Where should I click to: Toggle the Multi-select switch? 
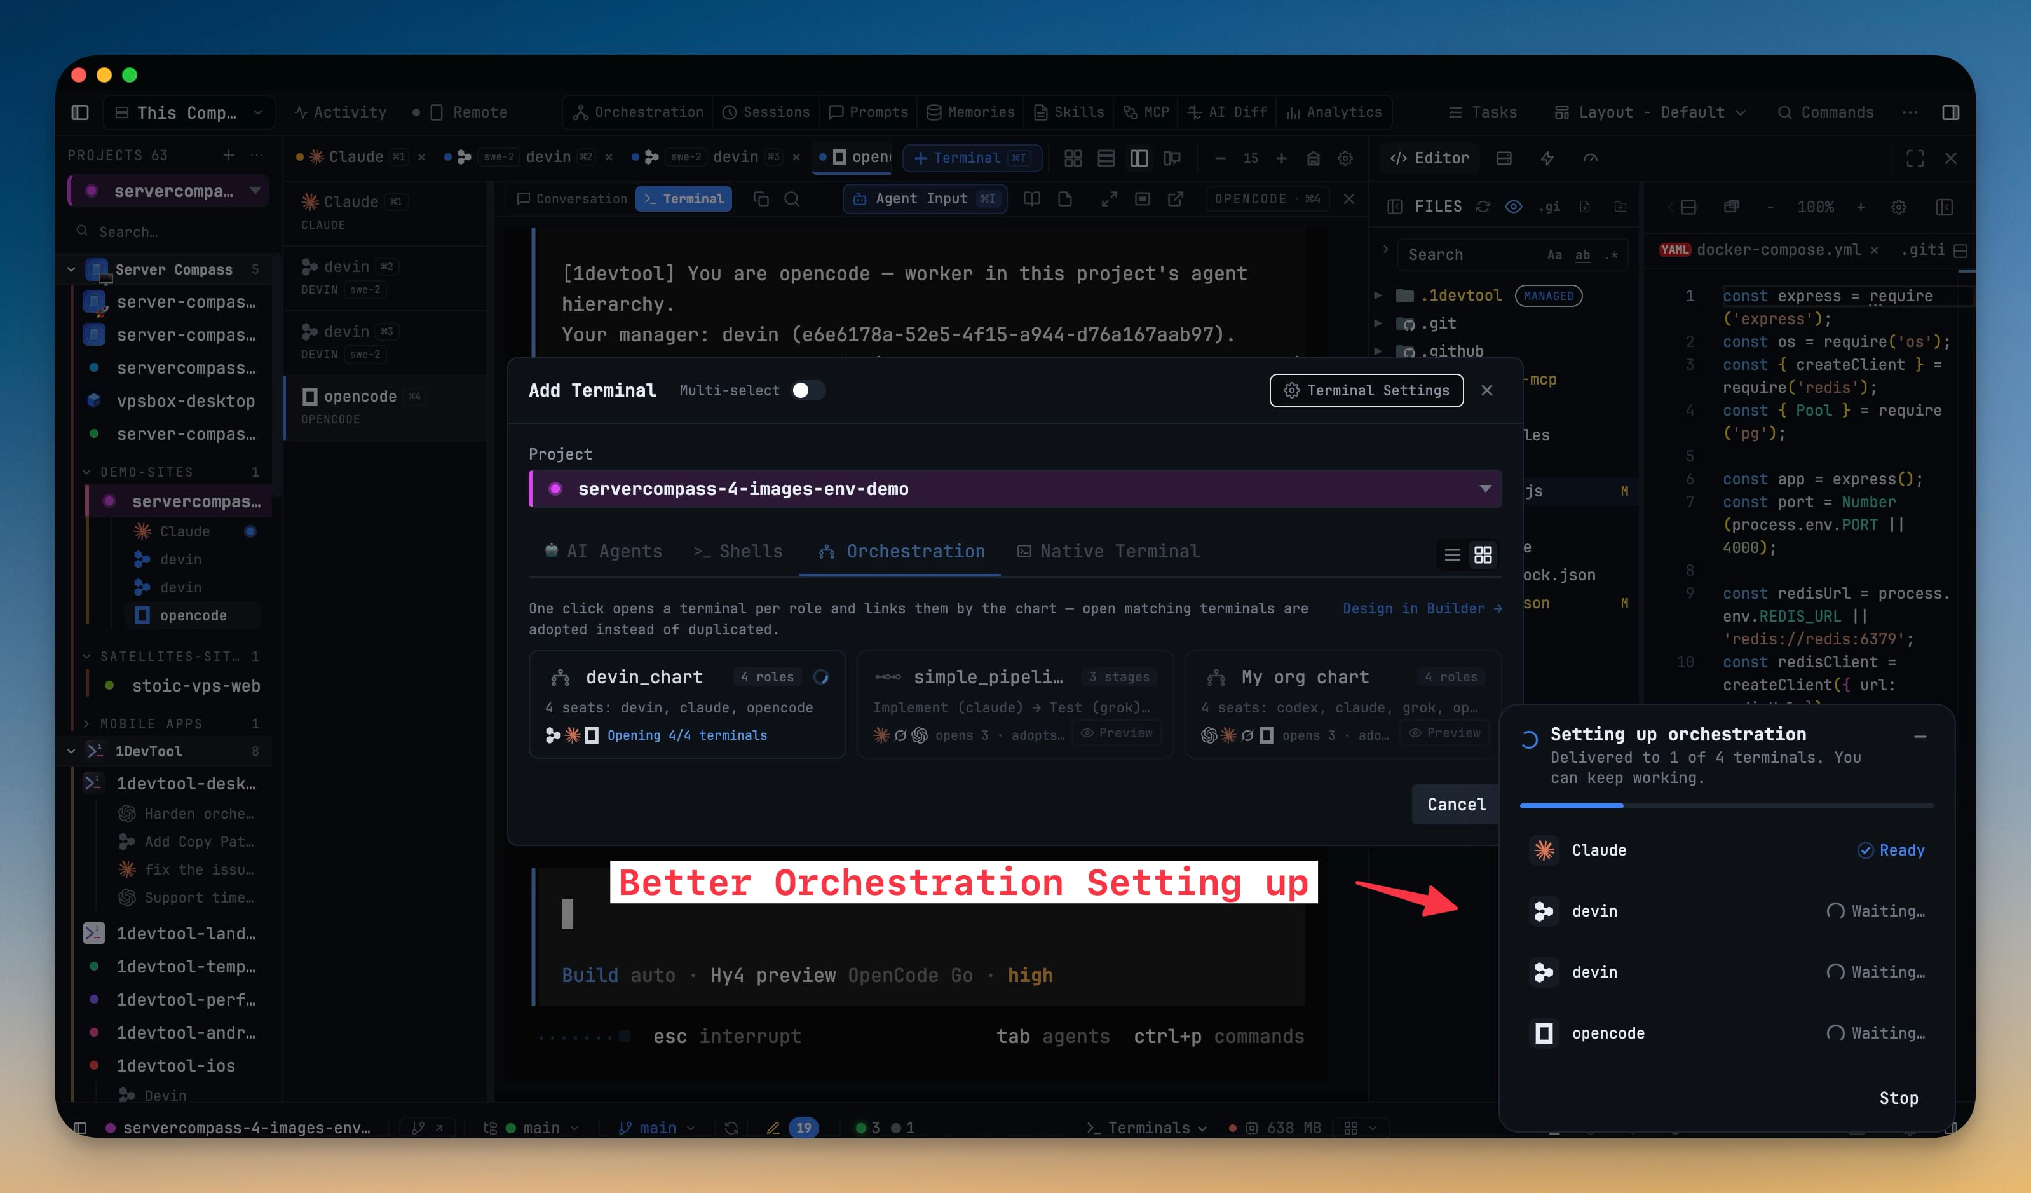click(x=808, y=390)
